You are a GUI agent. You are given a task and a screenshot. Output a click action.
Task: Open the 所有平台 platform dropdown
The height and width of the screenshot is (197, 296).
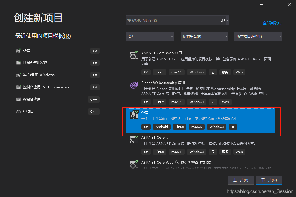pos(204,36)
